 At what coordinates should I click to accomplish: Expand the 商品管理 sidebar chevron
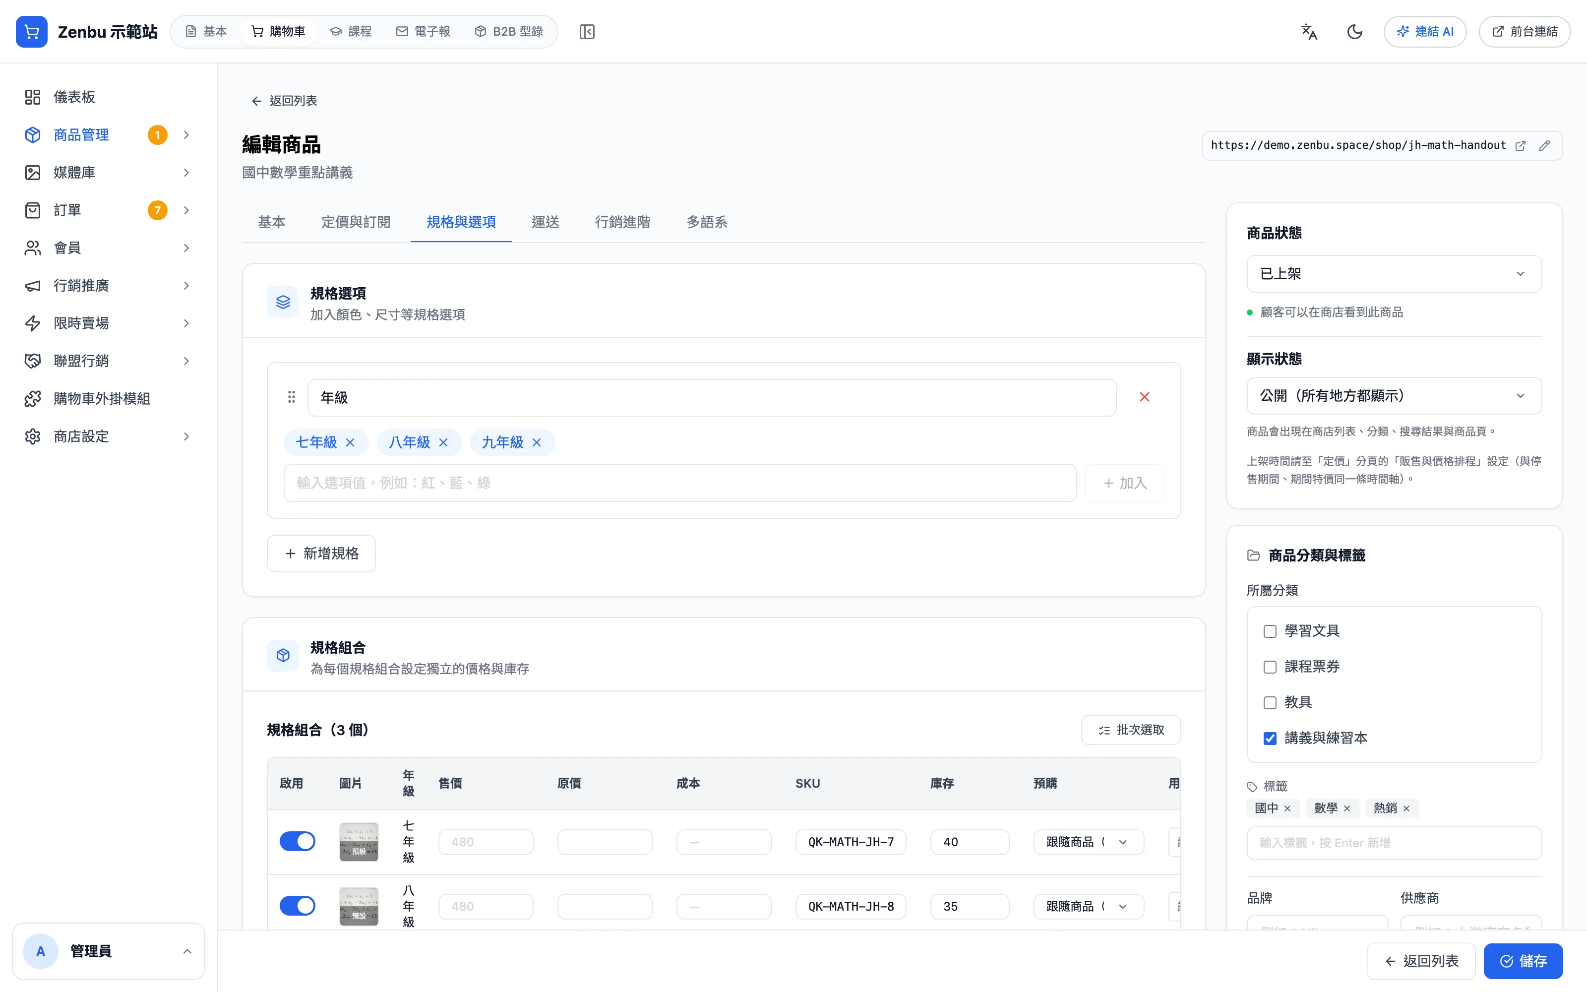[186, 135]
